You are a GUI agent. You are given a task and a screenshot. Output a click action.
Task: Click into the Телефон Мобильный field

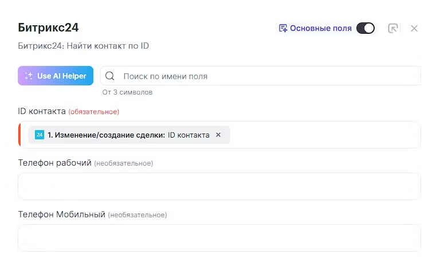219,238
